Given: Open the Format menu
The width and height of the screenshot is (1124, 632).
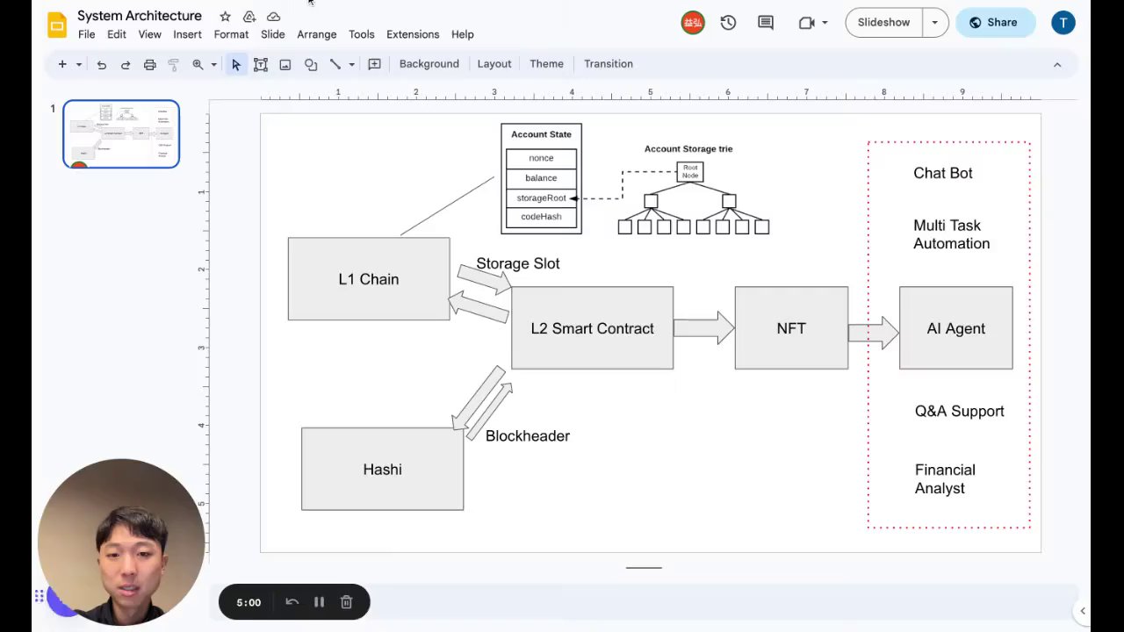Looking at the screenshot, I should tap(231, 34).
